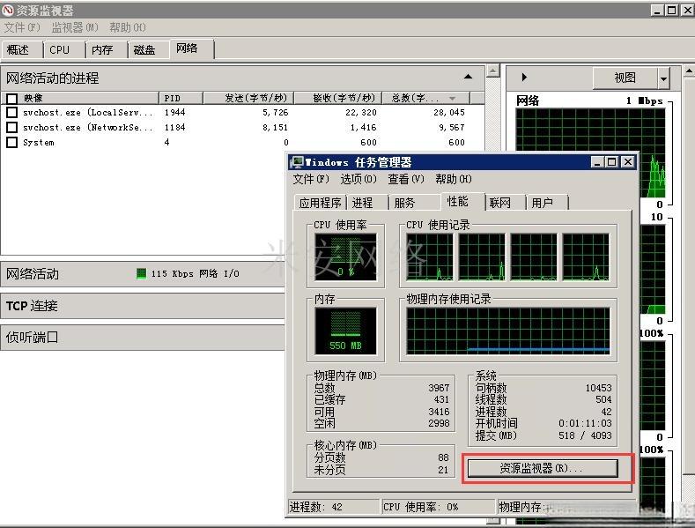
Task: Select the 网络 tab
Action: tap(191, 48)
